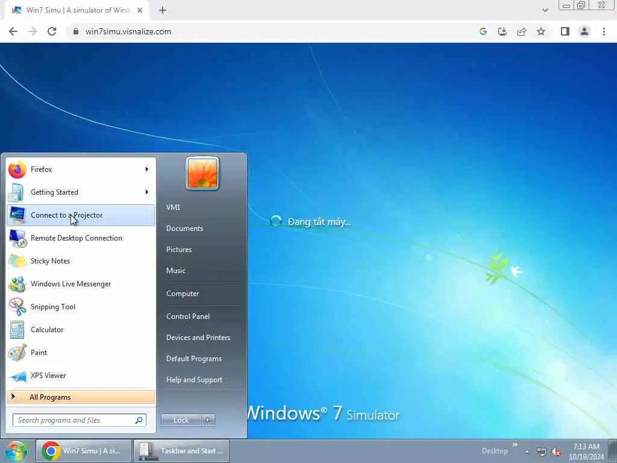Image resolution: width=617 pixels, height=463 pixels.
Task: Open Snipping Tool scissors icon
Action: (17, 307)
